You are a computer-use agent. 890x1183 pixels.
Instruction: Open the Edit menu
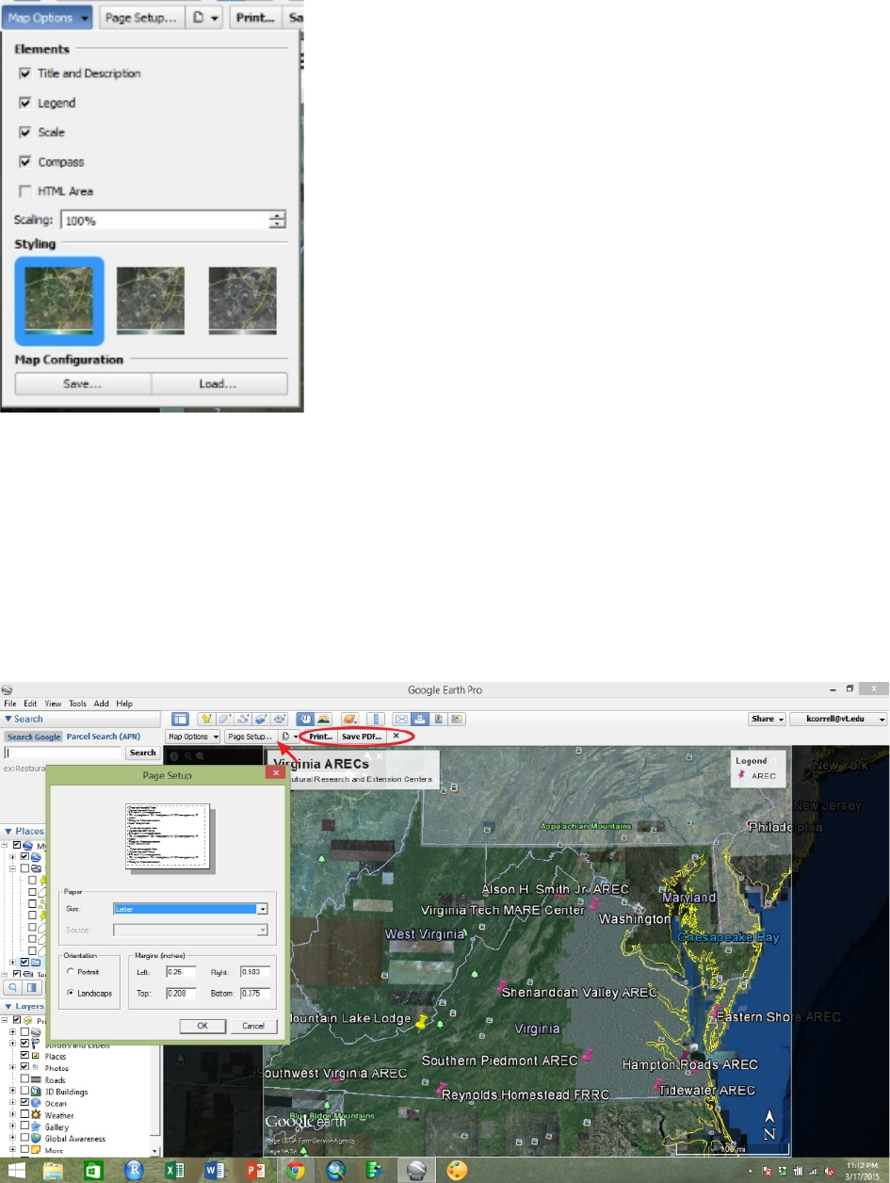click(x=30, y=704)
